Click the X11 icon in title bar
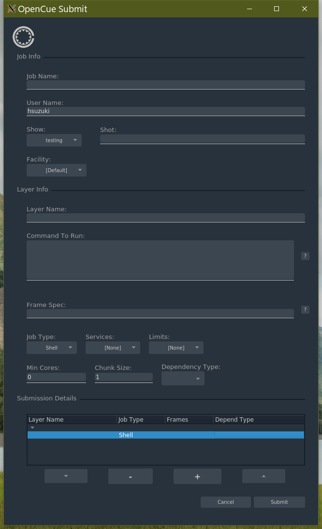Viewport: 322px width, 529px height. (x=12, y=9)
